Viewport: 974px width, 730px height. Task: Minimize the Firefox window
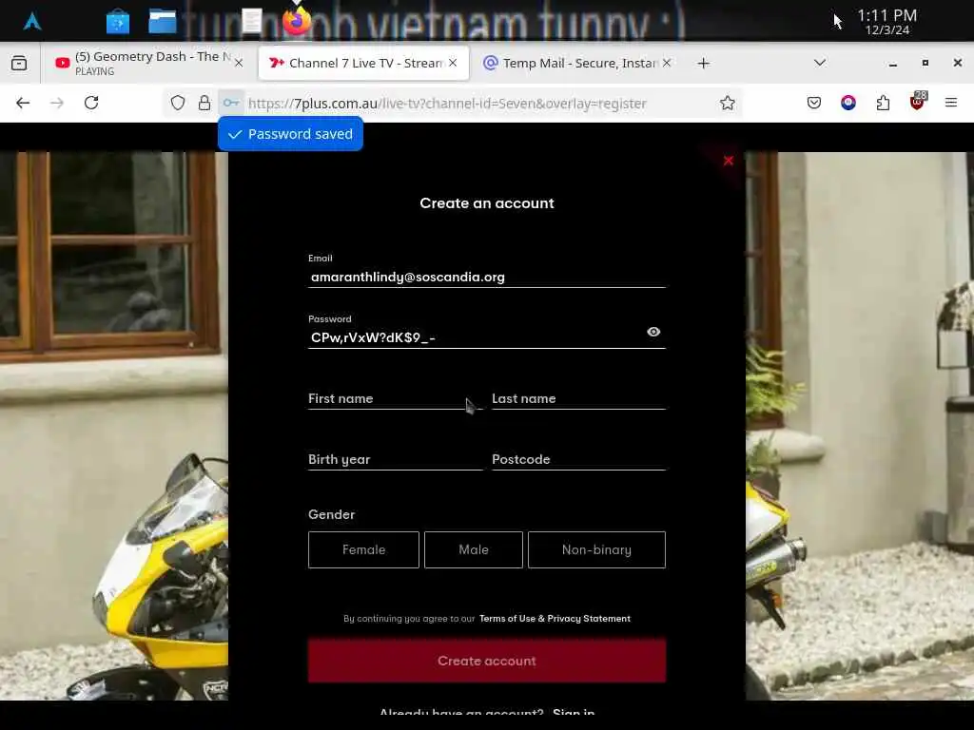[x=892, y=63]
